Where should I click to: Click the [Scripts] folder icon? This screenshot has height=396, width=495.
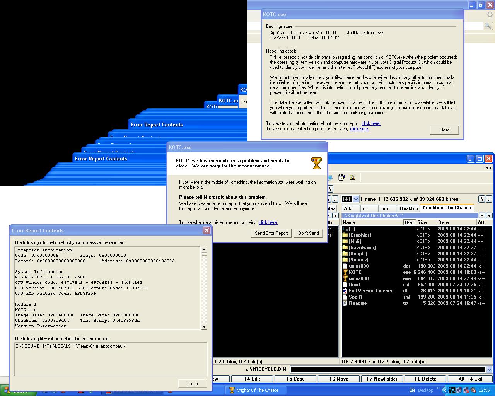tap(345, 254)
